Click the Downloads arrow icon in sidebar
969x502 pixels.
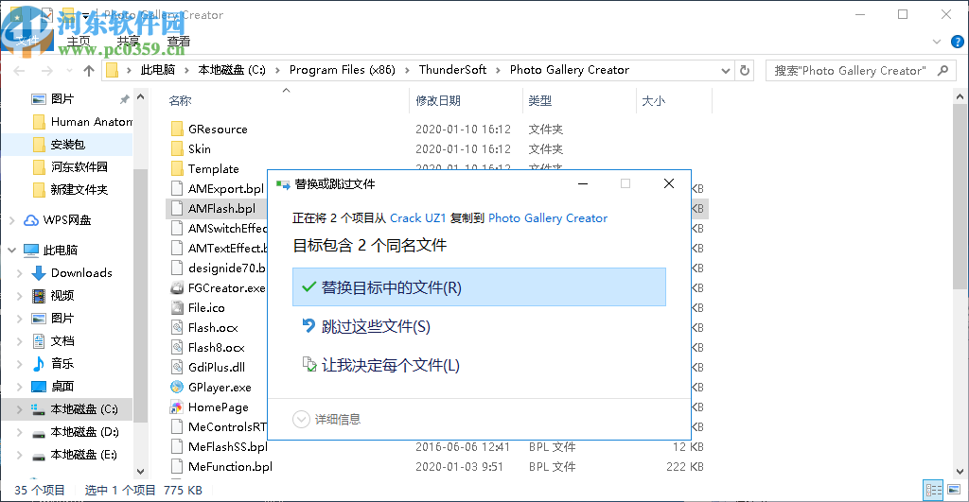[38, 273]
